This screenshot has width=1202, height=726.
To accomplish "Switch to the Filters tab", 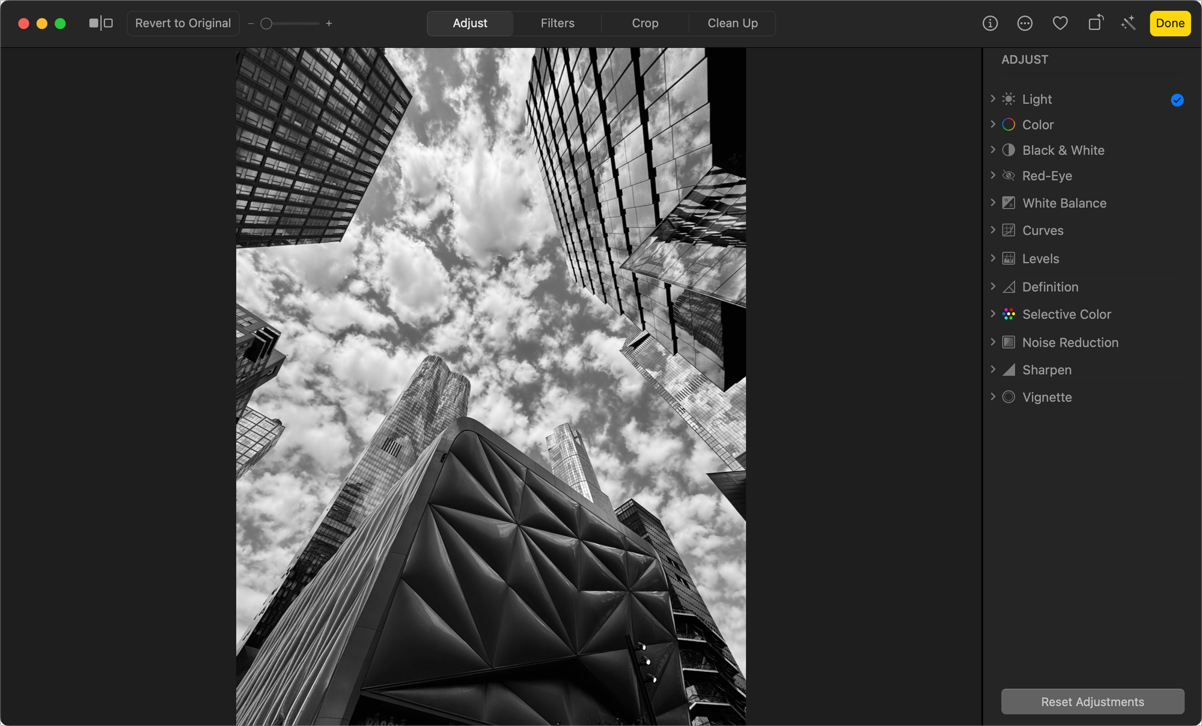I will (x=557, y=23).
